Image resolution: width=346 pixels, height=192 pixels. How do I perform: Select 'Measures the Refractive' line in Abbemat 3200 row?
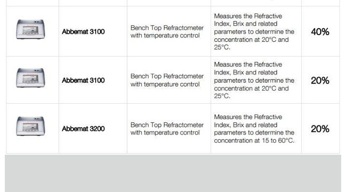(x=248, y=117)
